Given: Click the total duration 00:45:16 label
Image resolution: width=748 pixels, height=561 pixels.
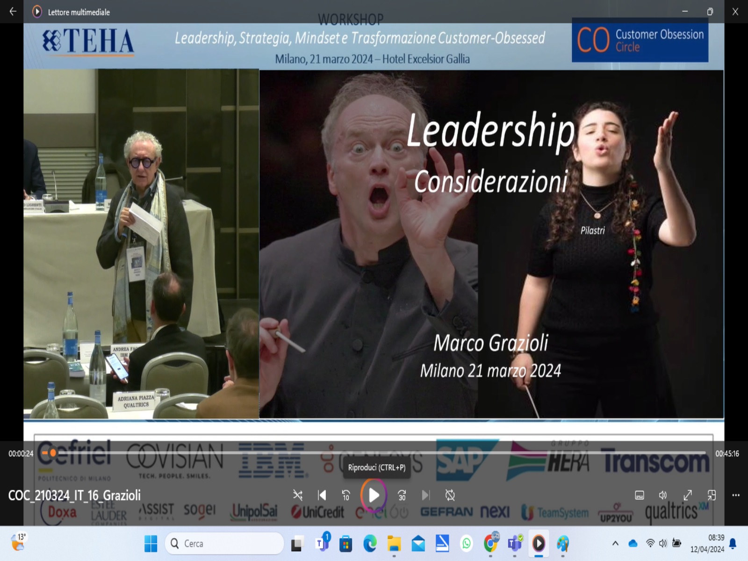Looking at the screenshot, I should point(727,453).
